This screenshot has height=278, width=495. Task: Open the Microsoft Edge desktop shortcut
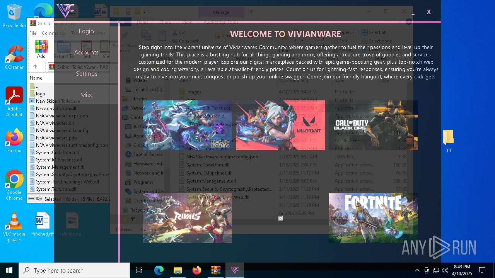pos(43,11)
